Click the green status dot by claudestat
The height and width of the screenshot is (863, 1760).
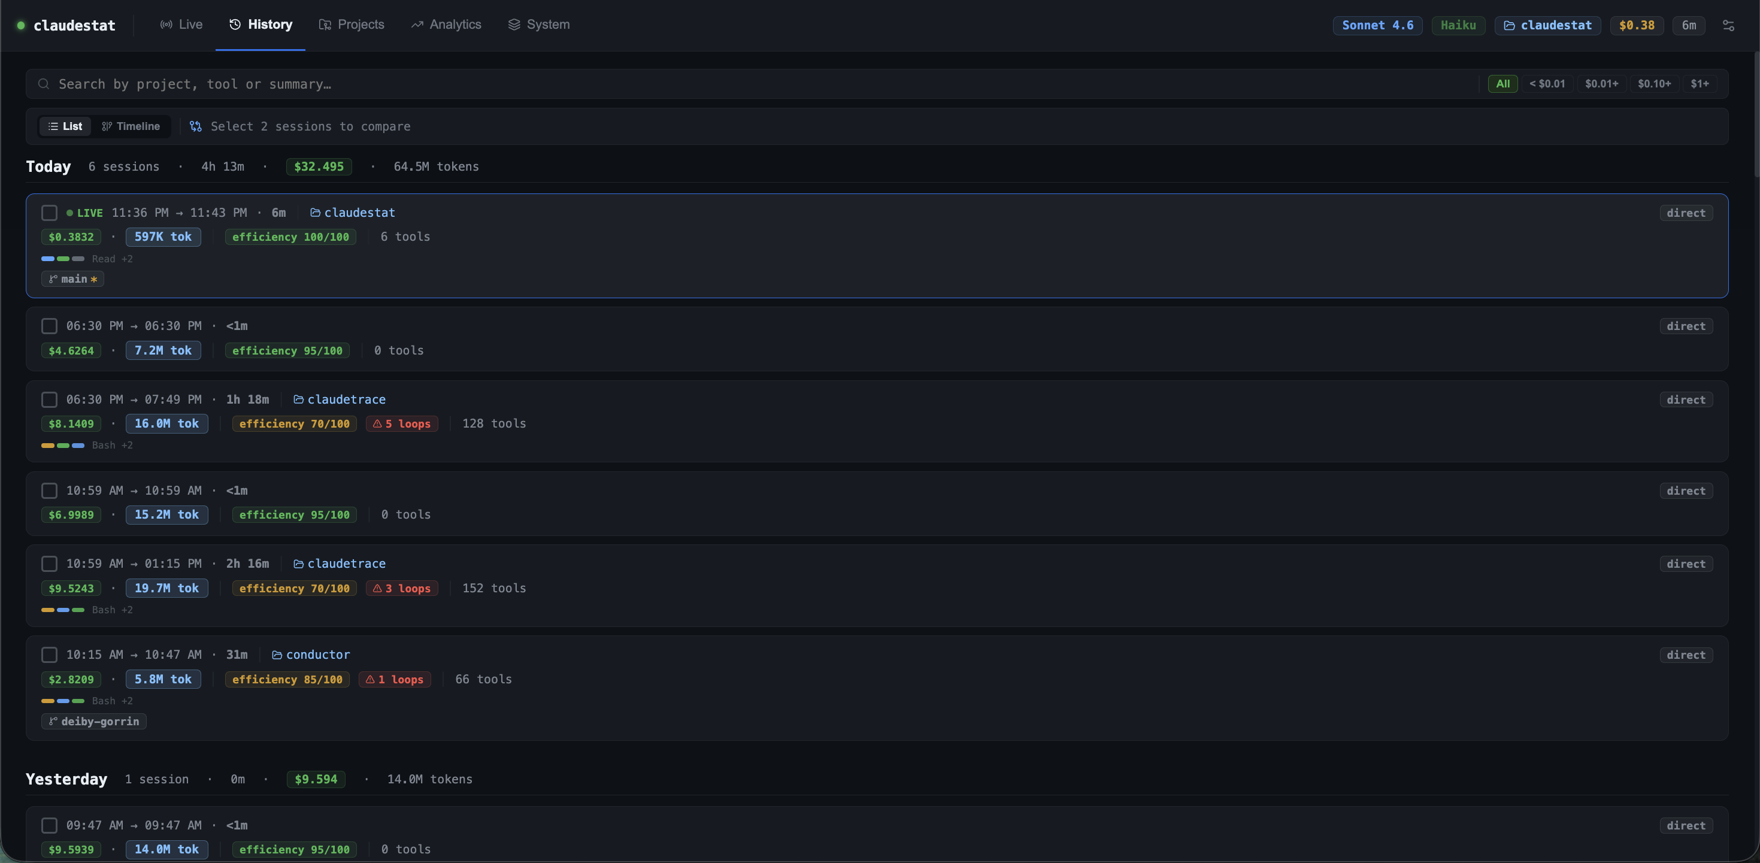coord(21,25)
